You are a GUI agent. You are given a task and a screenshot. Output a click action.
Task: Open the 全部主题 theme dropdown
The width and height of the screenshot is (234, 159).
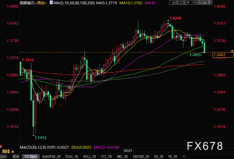point(181,3)
